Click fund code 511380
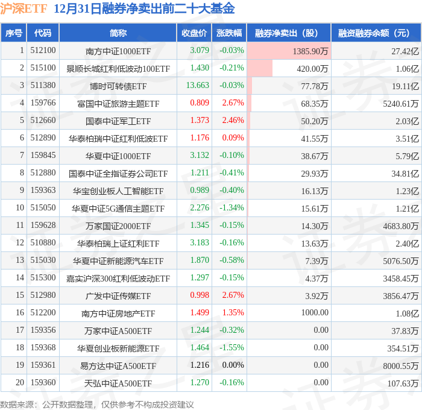Viewport: 422px width, 410px height. click(43, 86)
